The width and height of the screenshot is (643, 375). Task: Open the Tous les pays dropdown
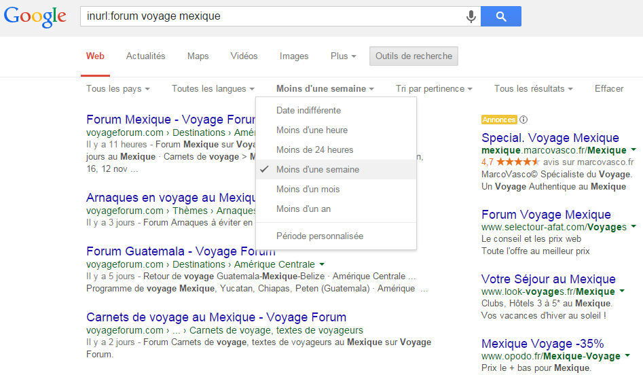118,88
